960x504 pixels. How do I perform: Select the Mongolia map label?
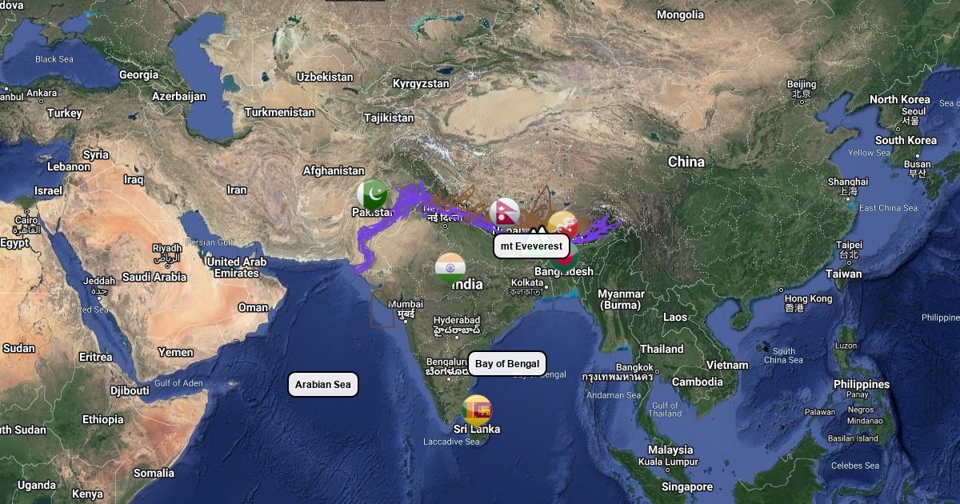coord(680,15)
